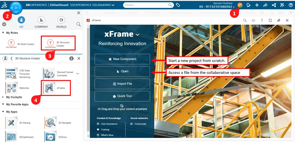This screenshot has height=145, width=295.
Task: Click the Share arrow icon
Action: [265, 5]
